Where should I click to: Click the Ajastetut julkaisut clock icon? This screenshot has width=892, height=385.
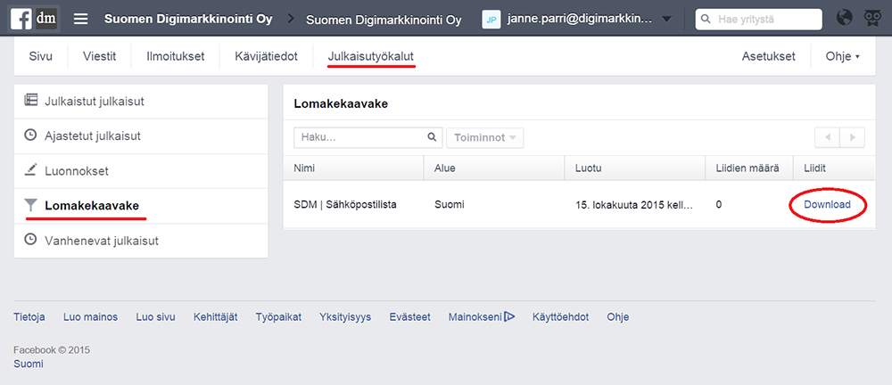click(x=30, y=135)
